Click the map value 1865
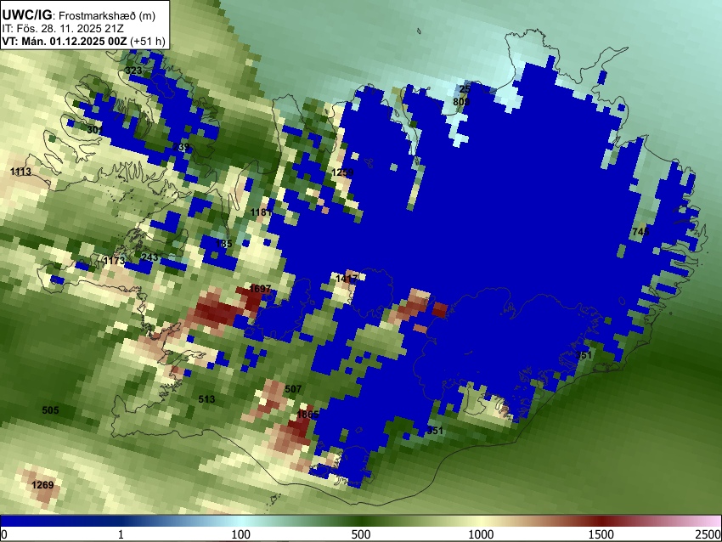 307,415
